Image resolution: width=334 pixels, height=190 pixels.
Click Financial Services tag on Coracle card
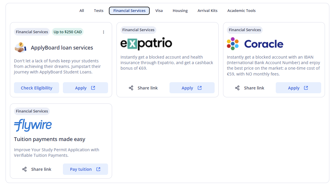click(245, 30)
